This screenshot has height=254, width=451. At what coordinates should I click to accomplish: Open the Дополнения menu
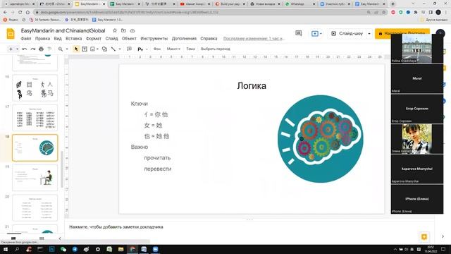pos(184,38)
